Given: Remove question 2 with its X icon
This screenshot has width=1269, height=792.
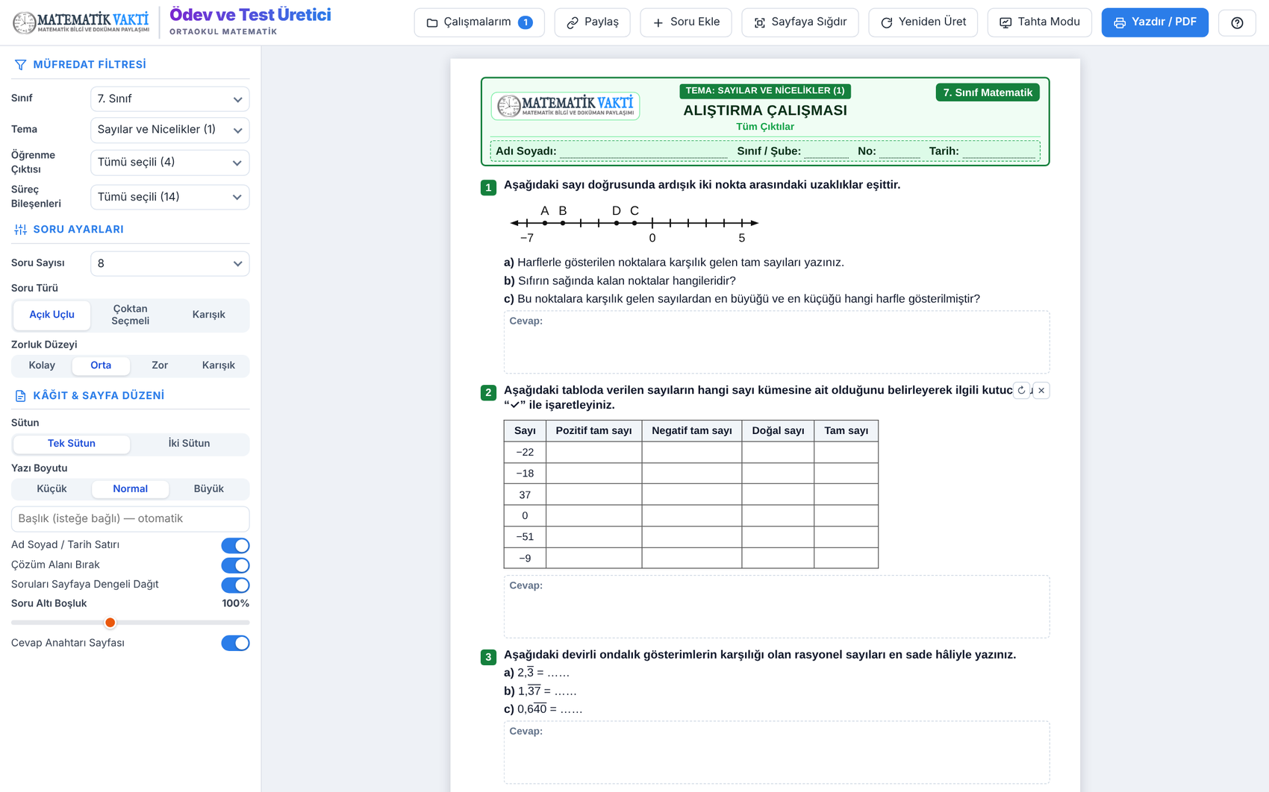Looking at the screenshot, I should 1041,390.
